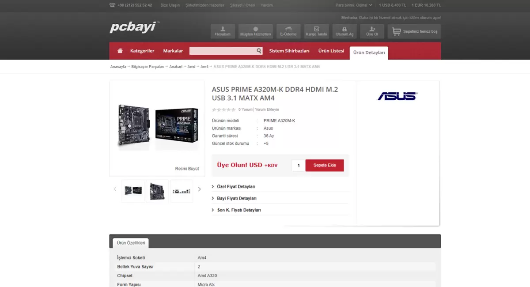Show next product thumbnails arrow
Viewport: 530px width, 287px height.
click(199, 189)
